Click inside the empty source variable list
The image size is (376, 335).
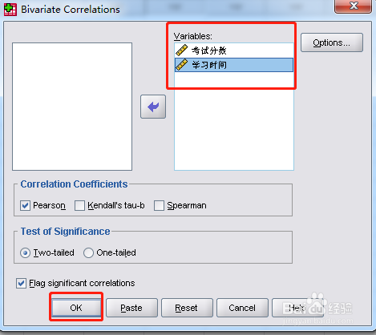(72, 107)
